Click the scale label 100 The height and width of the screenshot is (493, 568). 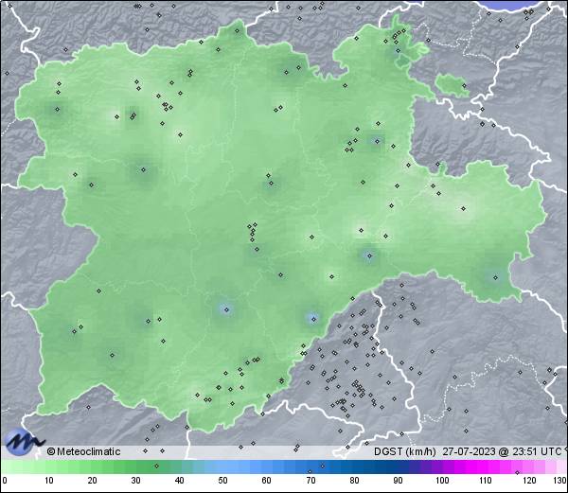(x=442, y=481)
